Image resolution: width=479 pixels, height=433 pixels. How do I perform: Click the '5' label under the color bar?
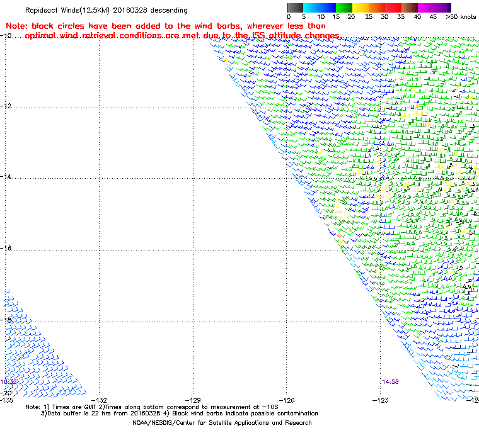click(x=304, y=17)
